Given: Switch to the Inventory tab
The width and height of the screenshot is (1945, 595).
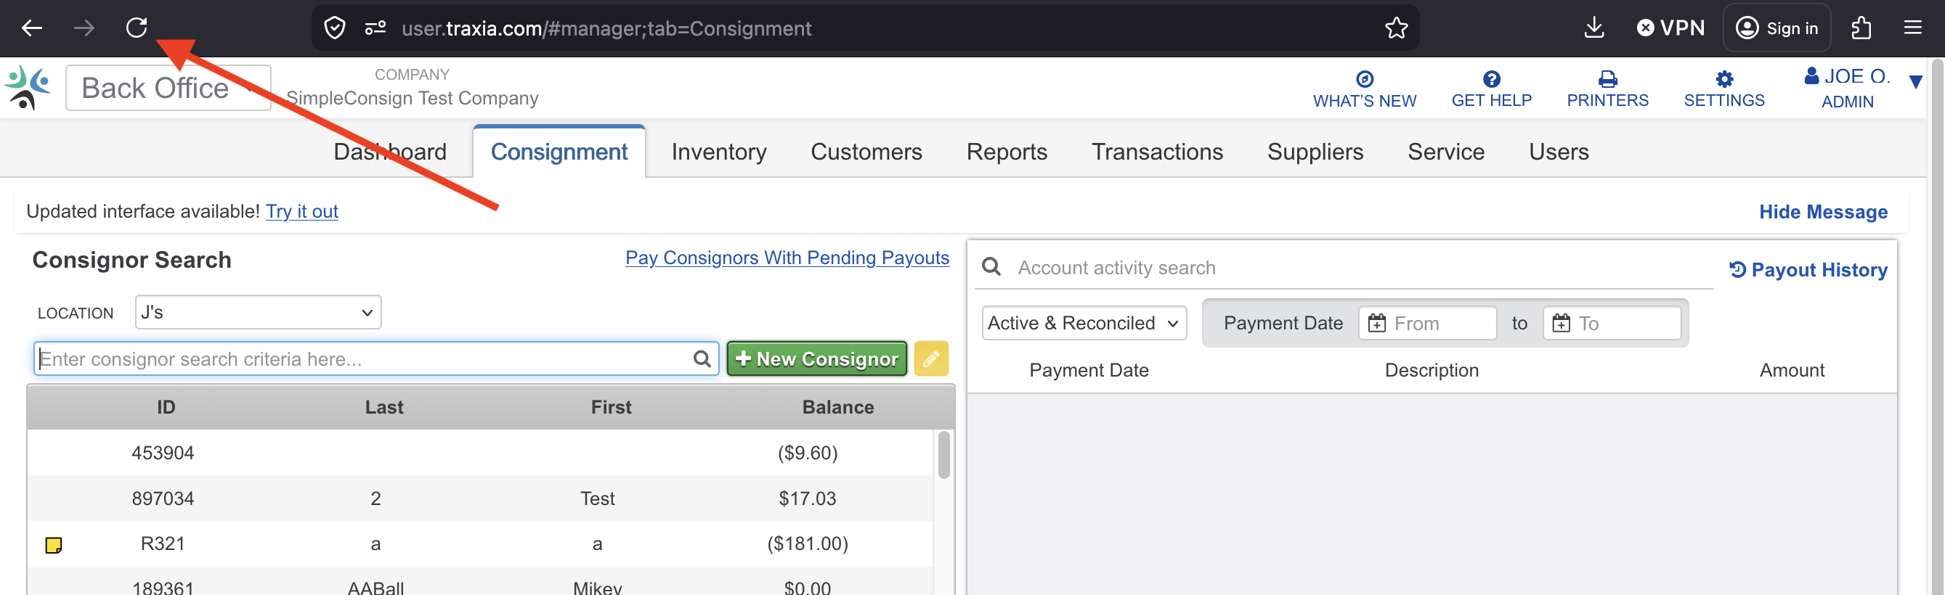Looking at the screenshot, I should coord(718,152).
